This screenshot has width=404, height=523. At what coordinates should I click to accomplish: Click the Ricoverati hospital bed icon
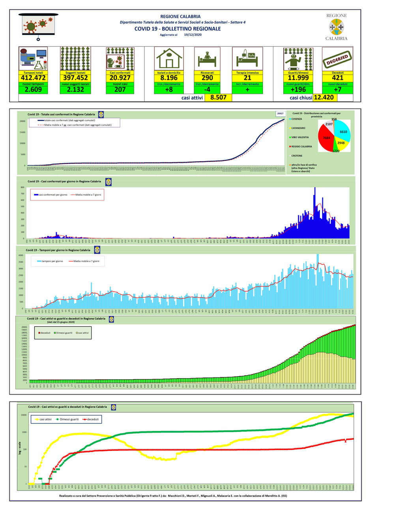pos(207,59)
